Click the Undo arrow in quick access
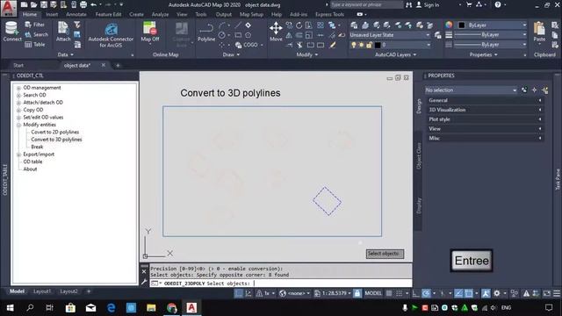The image size is (562, 316). (94, 4)
